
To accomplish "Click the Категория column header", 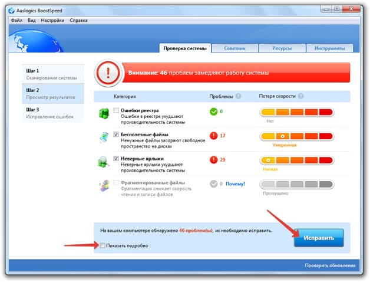I will point(124,96).
